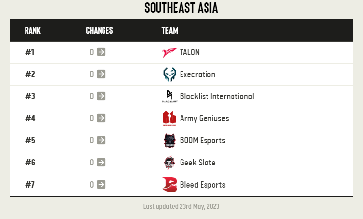Click the TEAM column header
Viewport: 363px width, 219px height.
click(x=170, y=30)
